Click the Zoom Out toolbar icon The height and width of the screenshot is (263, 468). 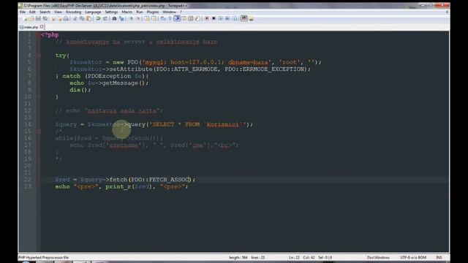tap(138, 18)
